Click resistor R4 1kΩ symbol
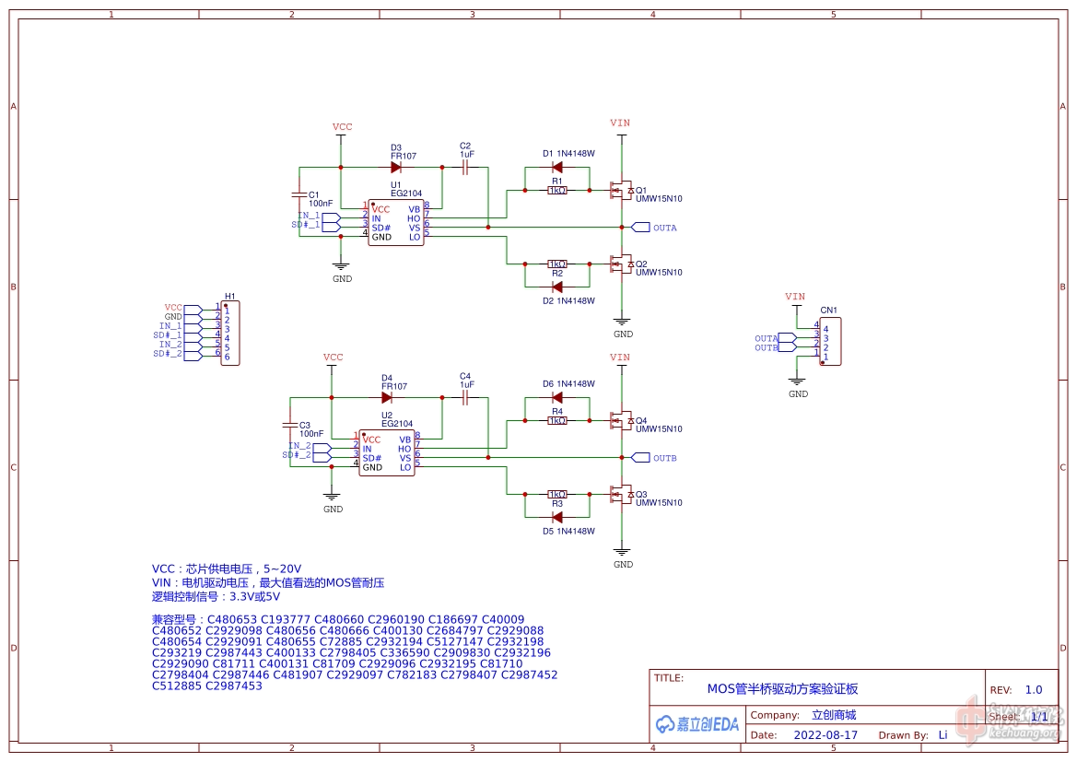The image size is (1077, 762). [x=557, y=420]
